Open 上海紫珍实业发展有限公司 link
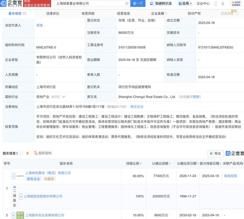This screenshot has height=219, width=244. click(45, 215)
